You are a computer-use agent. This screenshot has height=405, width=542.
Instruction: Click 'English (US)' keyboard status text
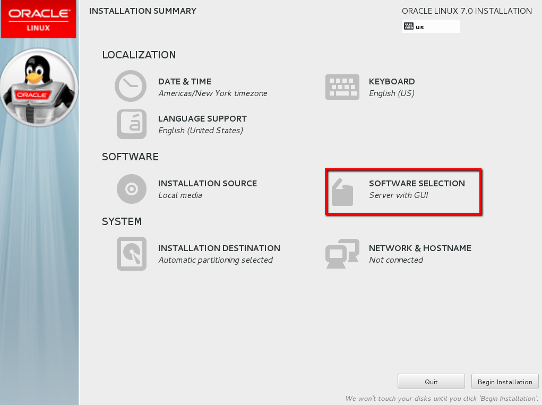[x=392, y=93]
